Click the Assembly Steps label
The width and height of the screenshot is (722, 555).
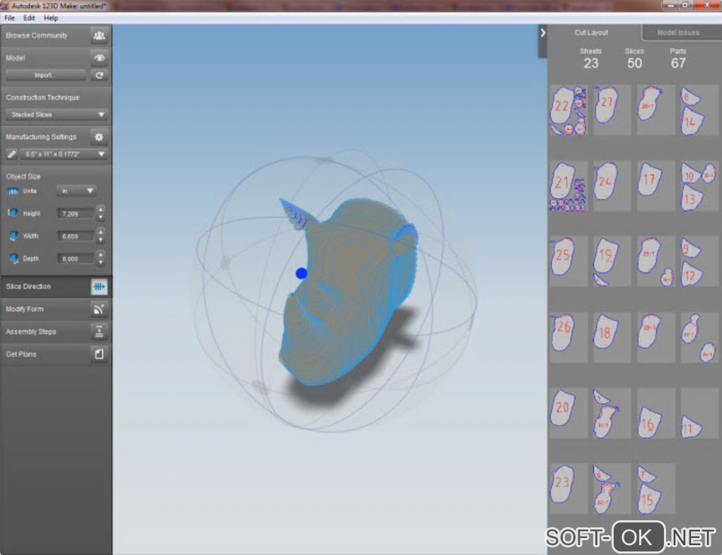coord(30,331)
